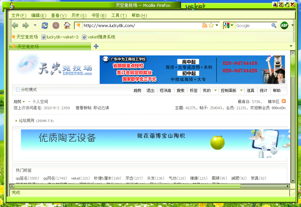Open the 精华区 digest link

274,102
